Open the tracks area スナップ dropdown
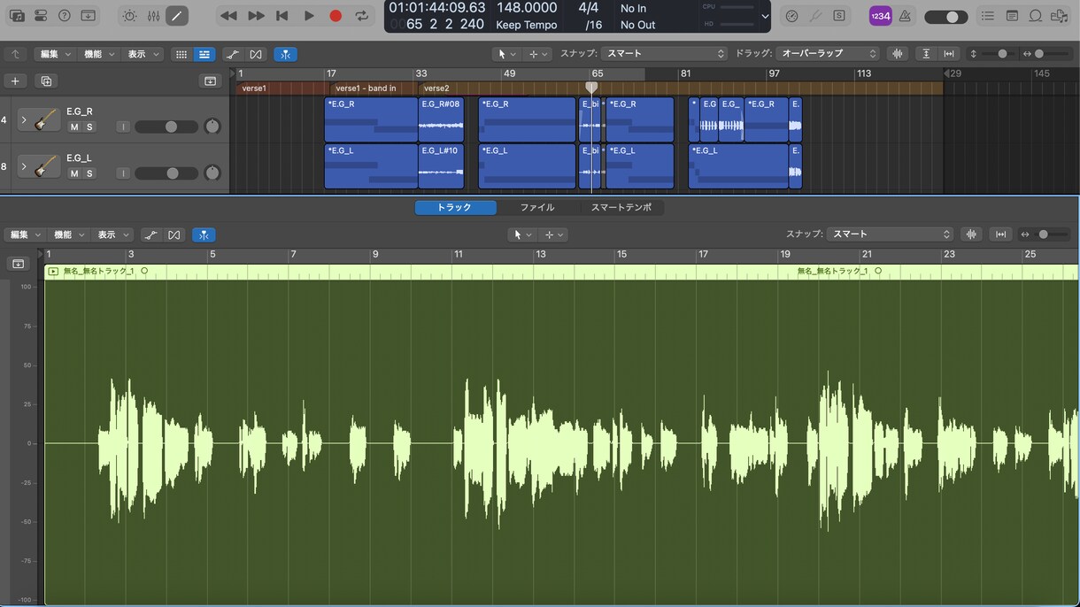The image size is (1080, 607). click(x=664, y=54)
